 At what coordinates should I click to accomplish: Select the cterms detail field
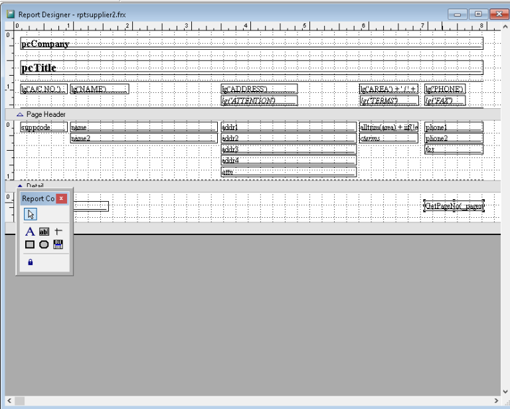[388, 138]
